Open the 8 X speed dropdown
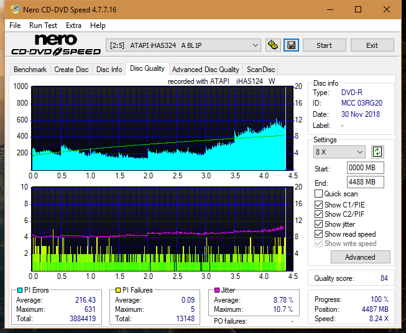This screenshot has width=406, height=333. click(x=339, y=152)
